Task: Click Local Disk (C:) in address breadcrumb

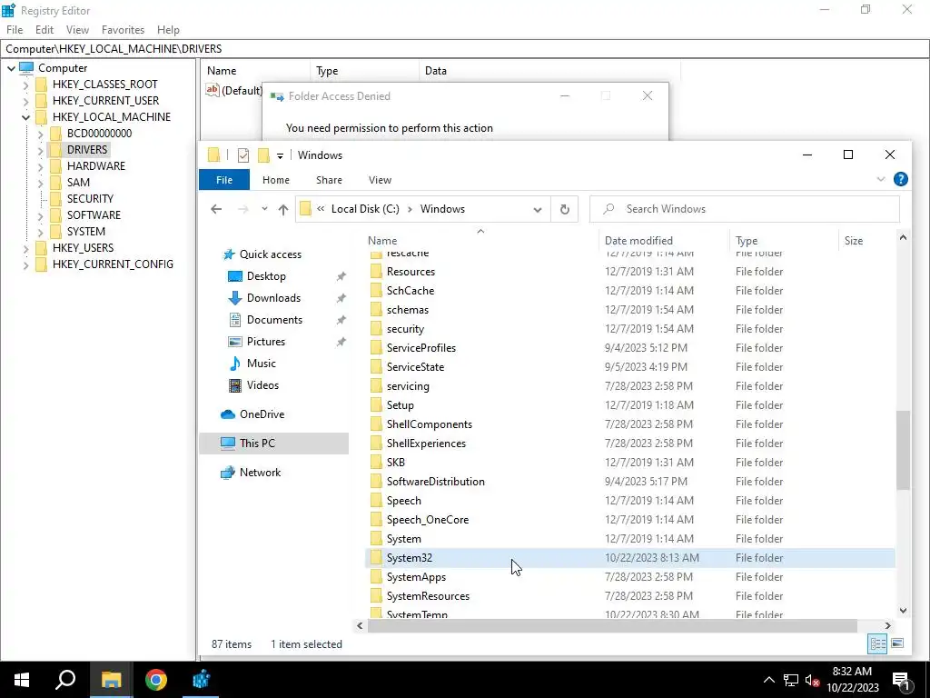Action: point(365,209)
